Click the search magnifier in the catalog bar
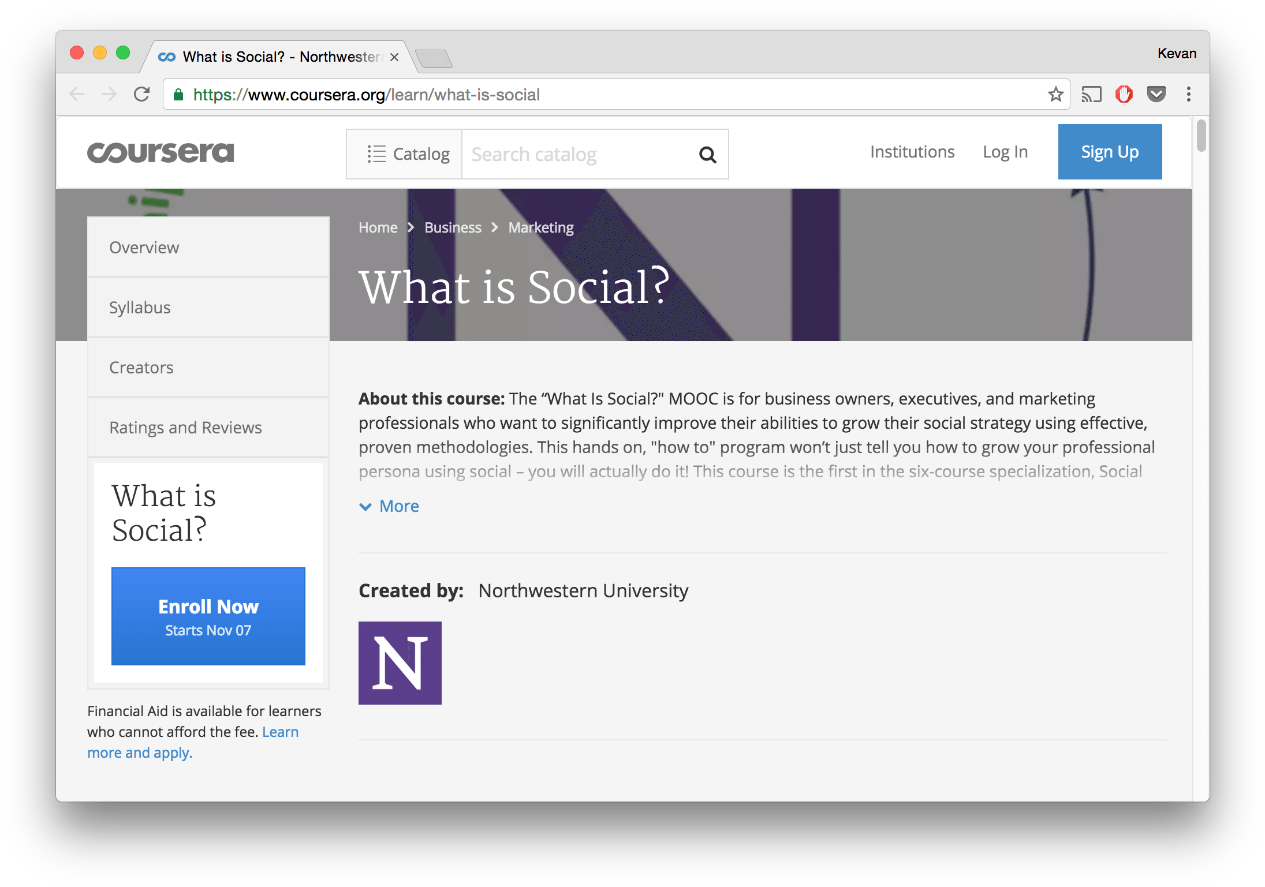Image resolution: width=1265 pixels, height=887 pixels. pyautogui.click(x=707, y=154)
